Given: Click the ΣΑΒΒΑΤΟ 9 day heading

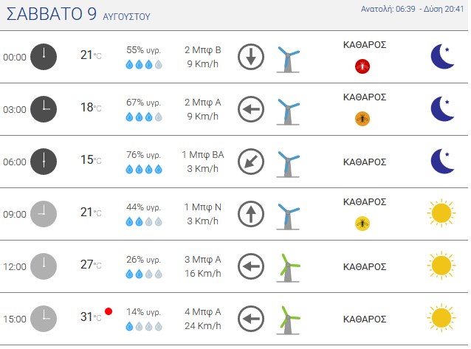Looking at the screenshot, I should 52,14.
